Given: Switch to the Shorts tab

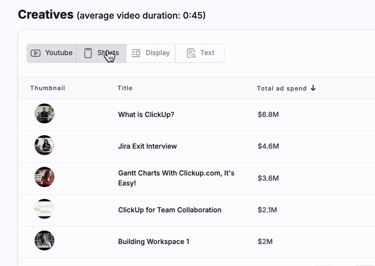Looking at the screenshot, I should pos(101,53).
